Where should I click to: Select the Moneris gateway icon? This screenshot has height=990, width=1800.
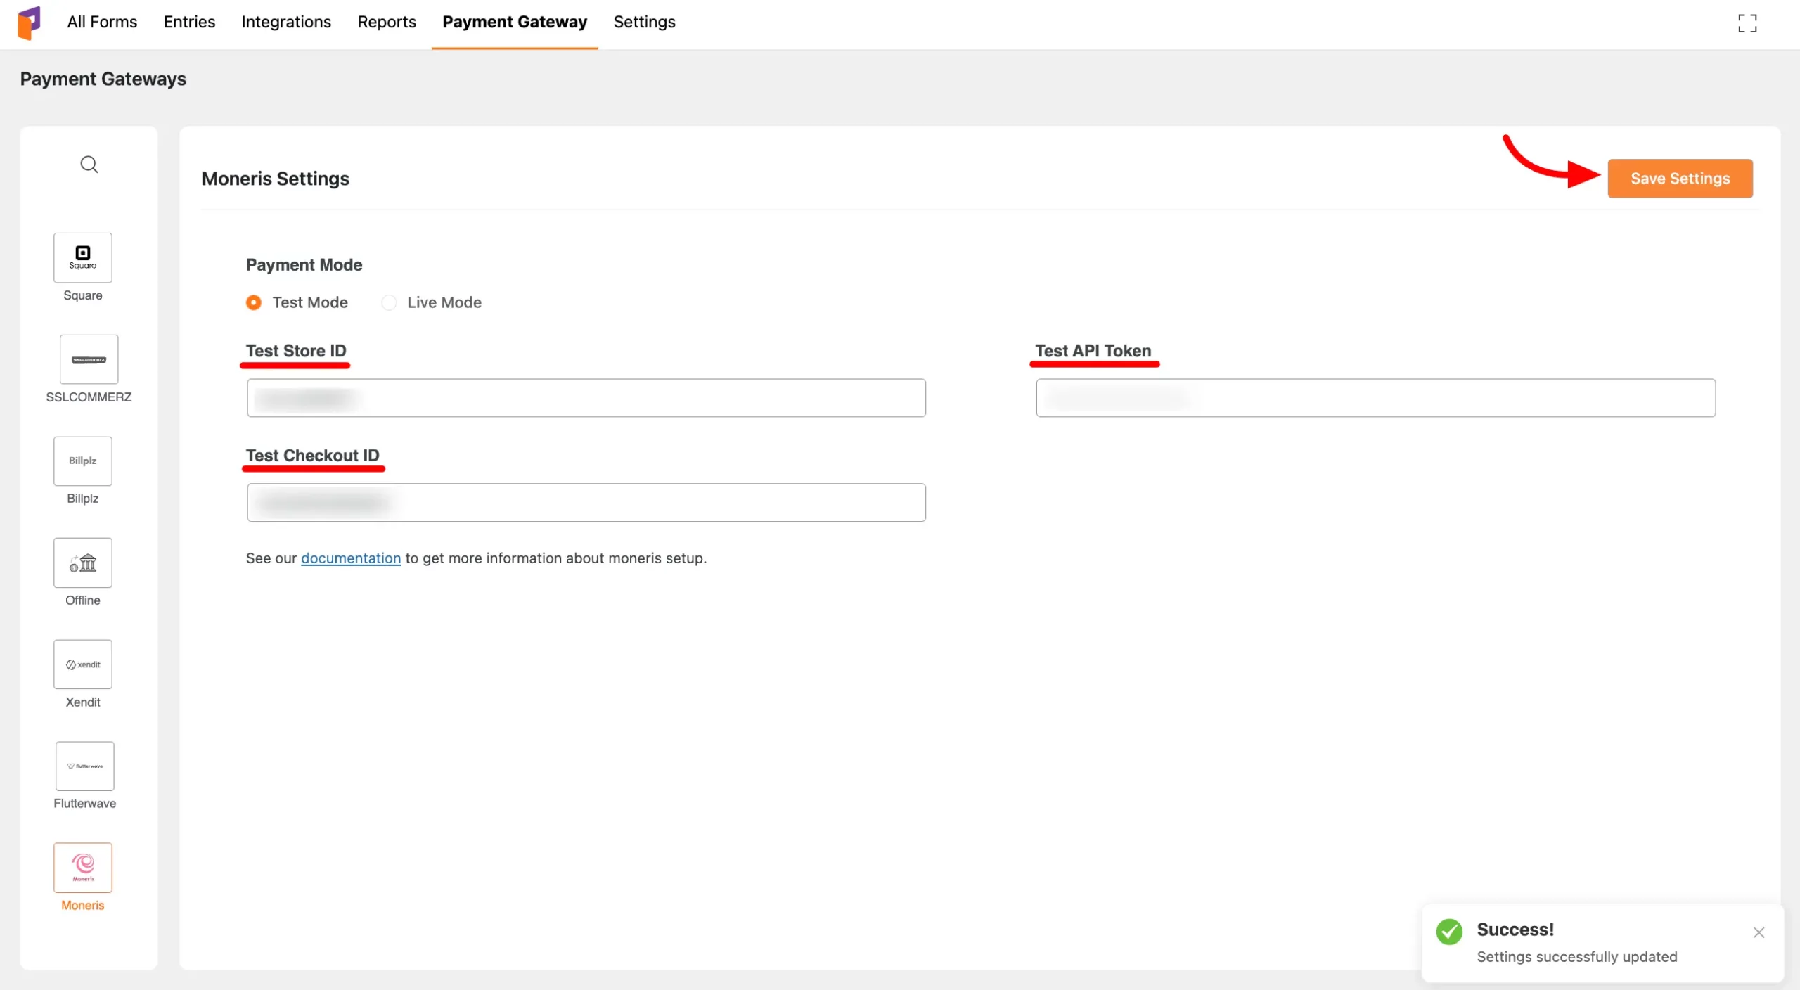[x=82, y=868]
